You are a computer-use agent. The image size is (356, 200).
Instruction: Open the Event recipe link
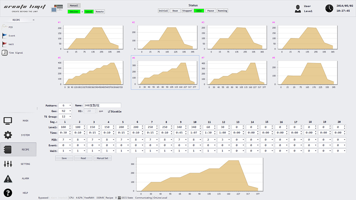[x=12, y=36]
